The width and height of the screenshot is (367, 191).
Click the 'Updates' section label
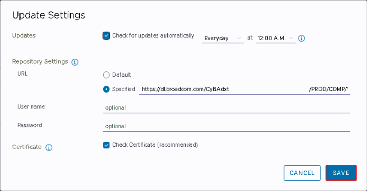point(24,35)
